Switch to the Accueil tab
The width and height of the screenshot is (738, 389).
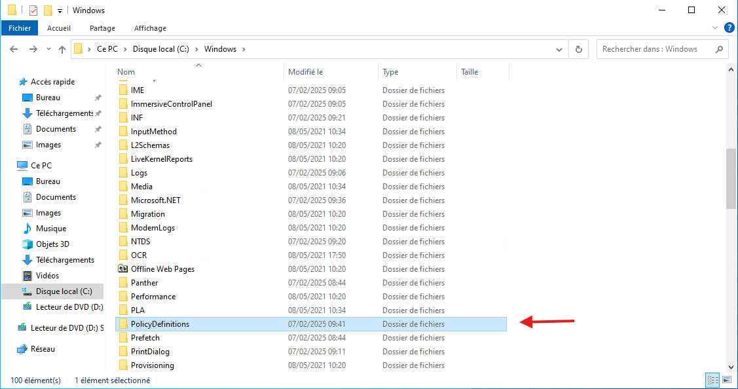(x=59, y=28)
